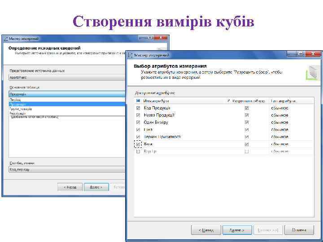This screenshot has width=323, height=242.
Task: Click the Выбор атрибутов измерения heading
Action: click(170, 66)
